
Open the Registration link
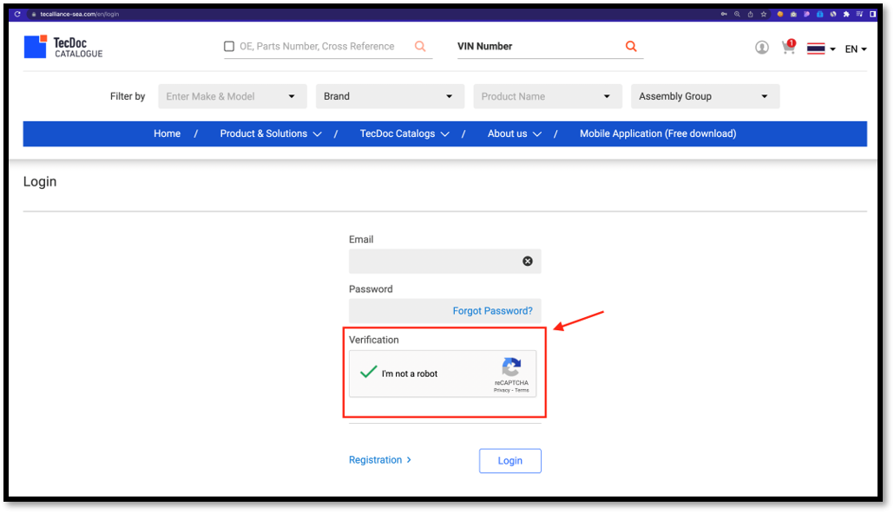coord(379,459)
